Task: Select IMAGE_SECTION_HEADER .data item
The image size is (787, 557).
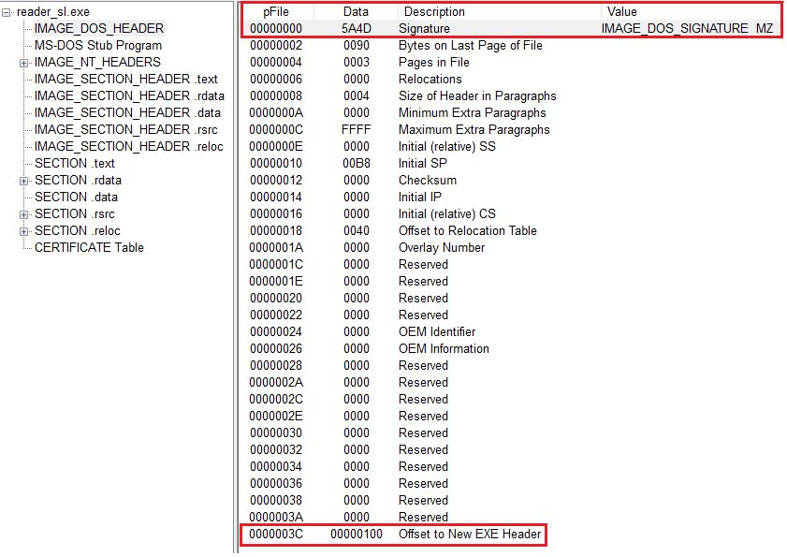Action: tap(127, 112)
